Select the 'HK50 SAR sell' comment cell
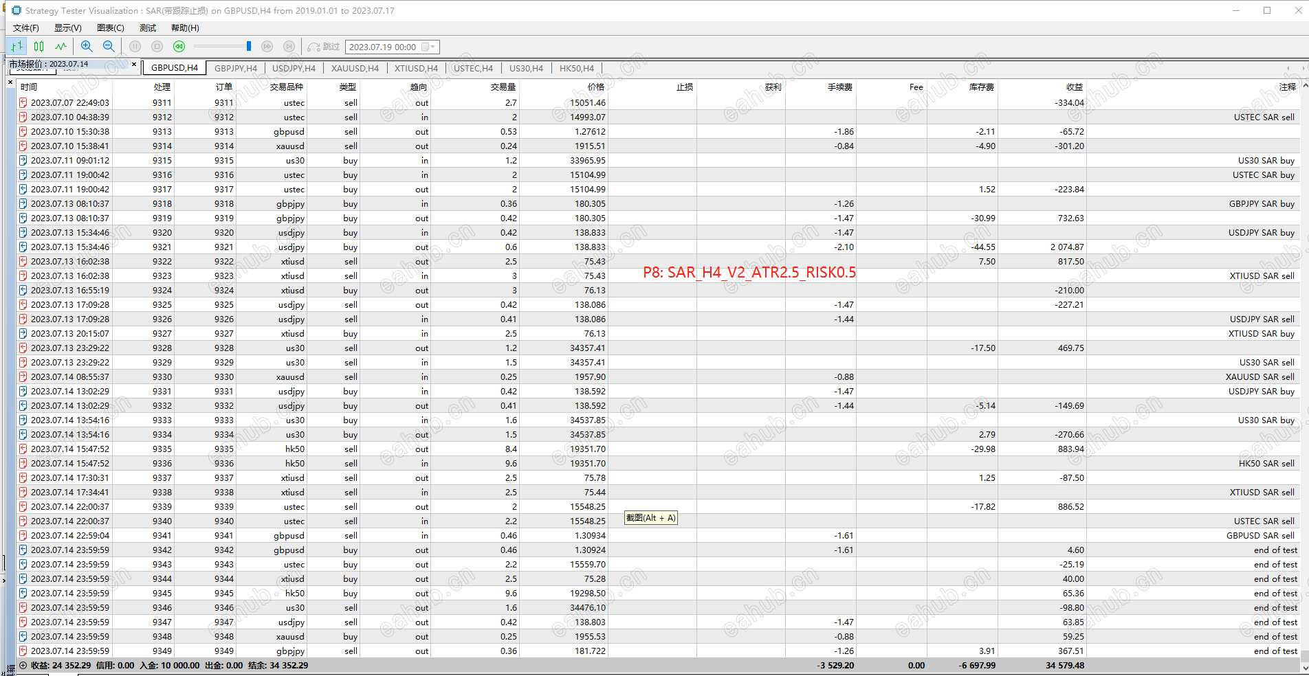 click(1266, 464)
